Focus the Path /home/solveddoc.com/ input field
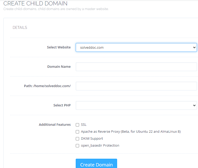The height and width of the screenshot is (168, 198). click(x=136, y=86)
